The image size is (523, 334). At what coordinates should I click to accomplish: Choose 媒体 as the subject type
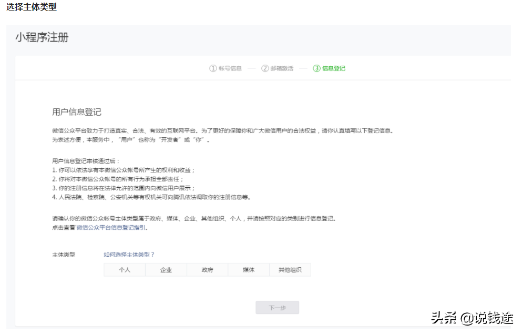(249, 269)
